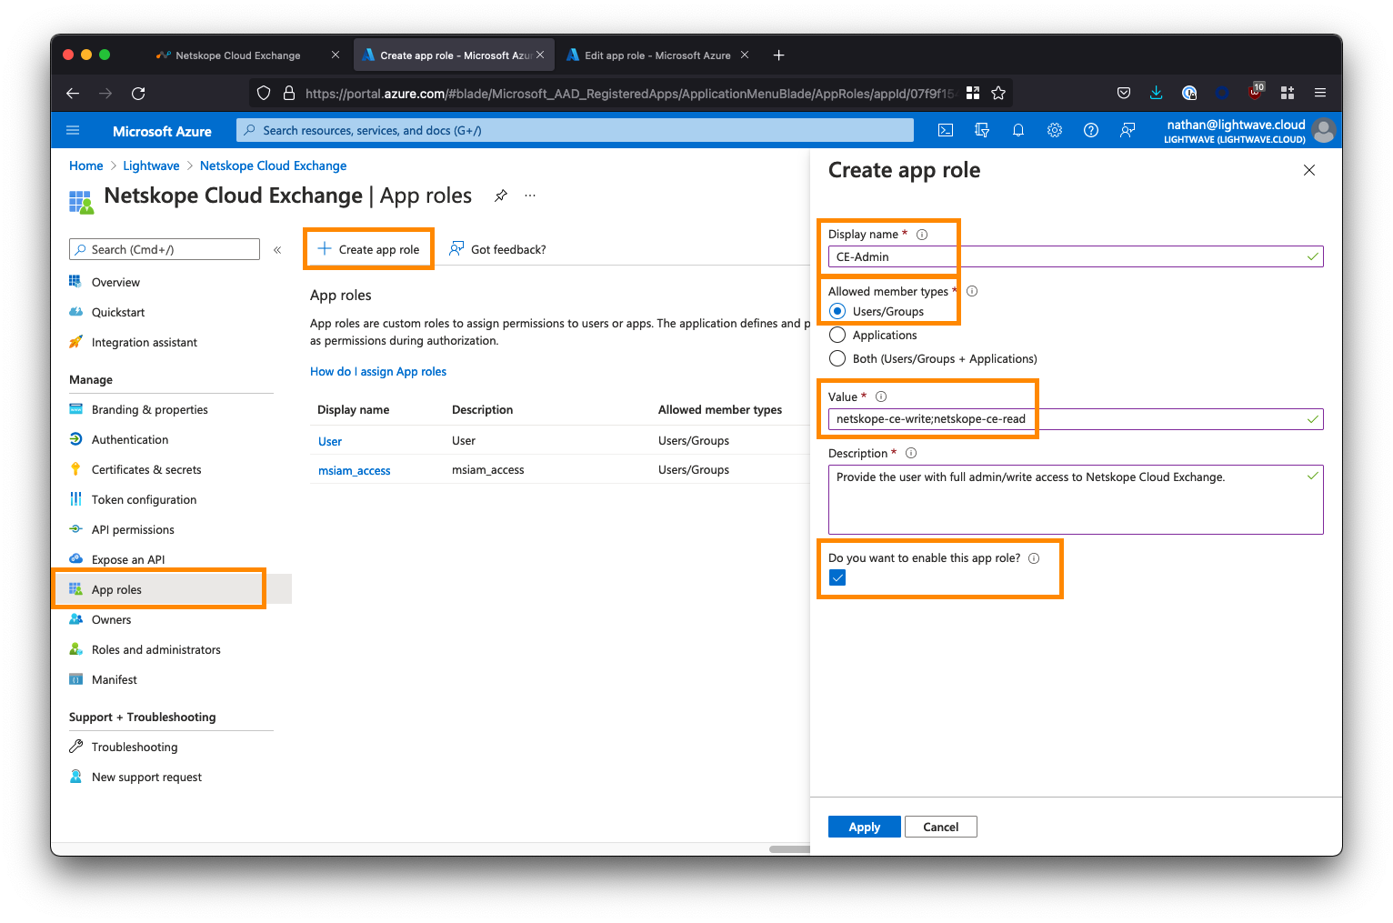Open Certificates & secrets in sidebar
1393x923 pixels.
point(146,469)
